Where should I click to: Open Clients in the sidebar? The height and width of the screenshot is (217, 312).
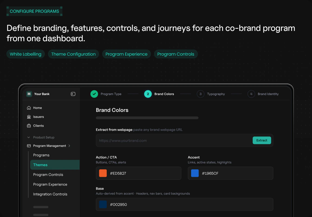pyautogui.click(x=39, y=126)
